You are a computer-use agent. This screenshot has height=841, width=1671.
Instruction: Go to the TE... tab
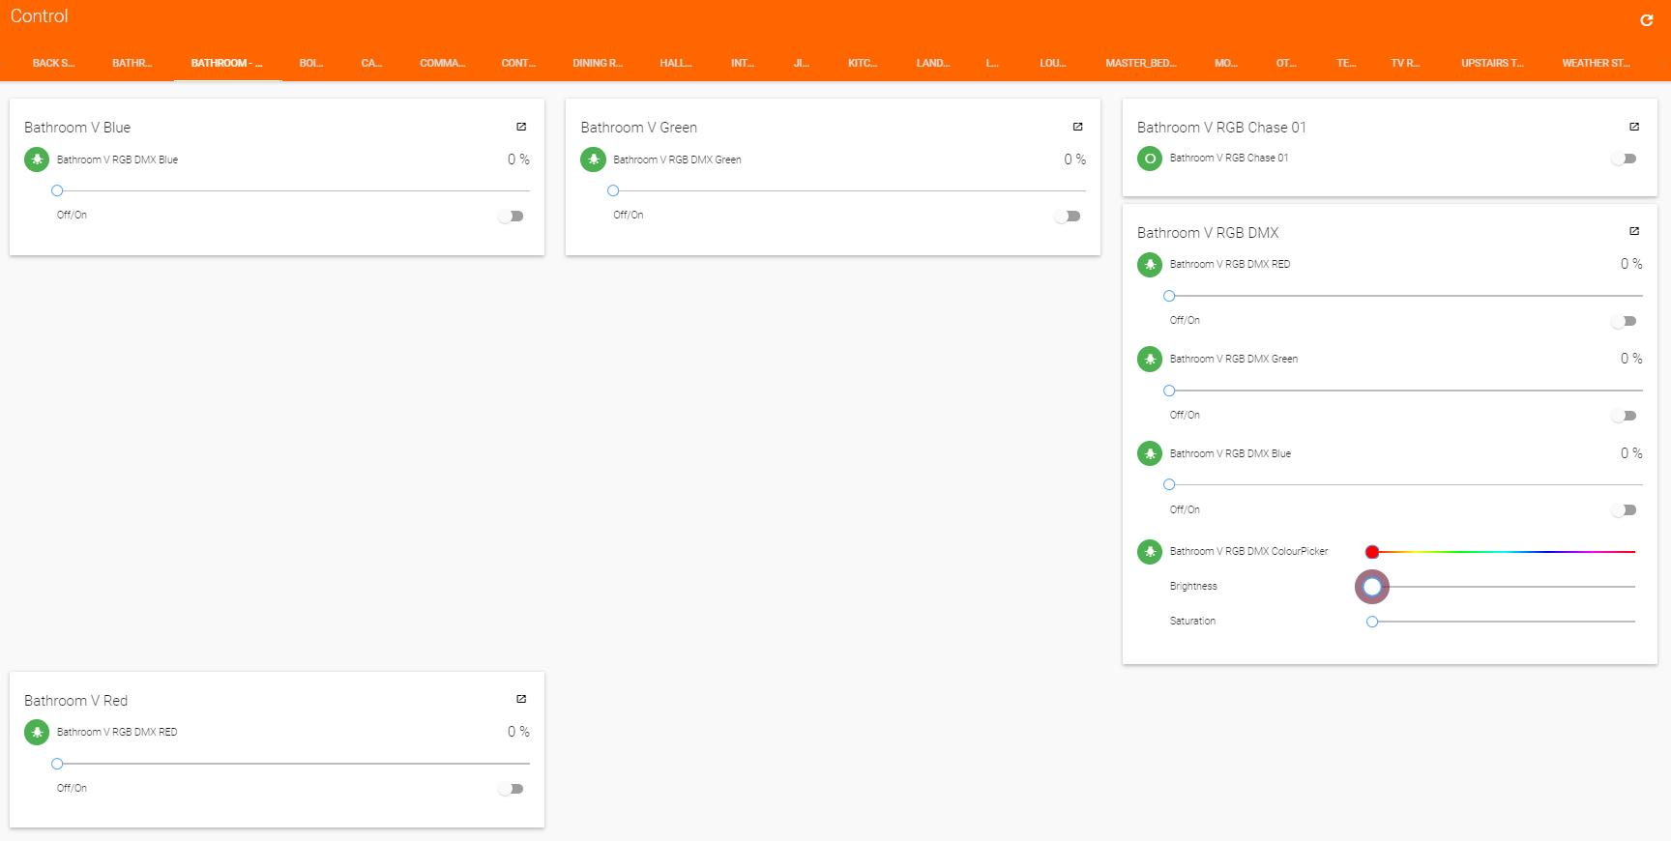pos(1346,63)
